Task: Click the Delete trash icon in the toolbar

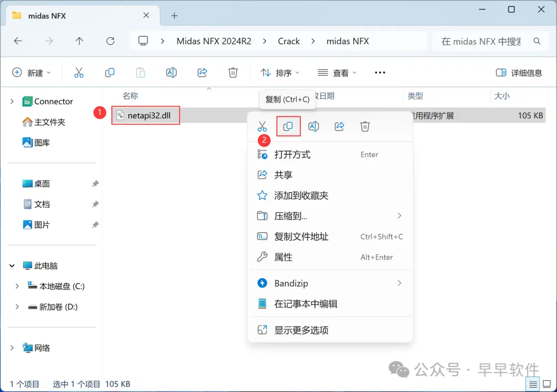Action: coord(233,73)
